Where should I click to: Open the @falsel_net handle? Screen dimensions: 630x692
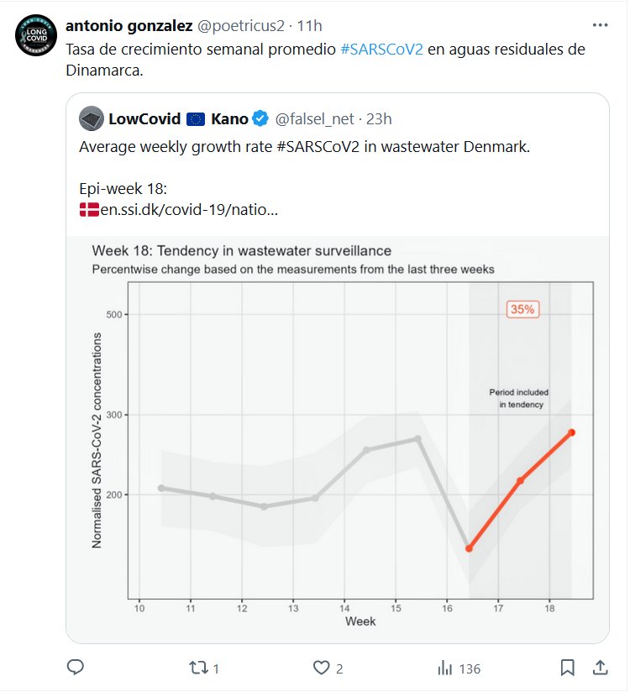[317, 118]
